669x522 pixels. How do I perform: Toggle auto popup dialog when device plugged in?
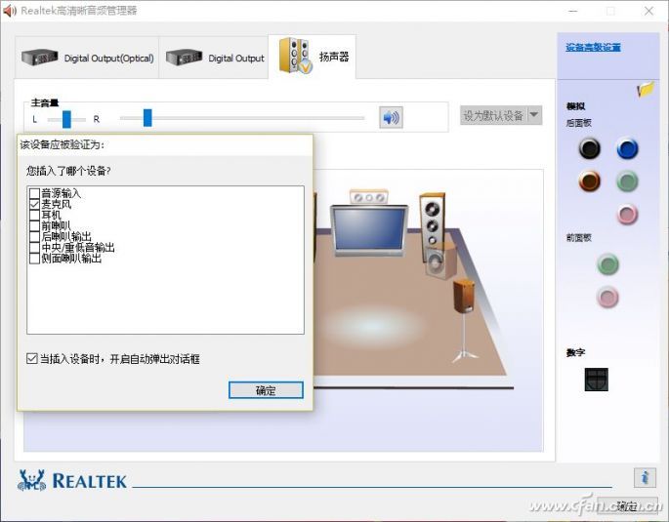32,358
